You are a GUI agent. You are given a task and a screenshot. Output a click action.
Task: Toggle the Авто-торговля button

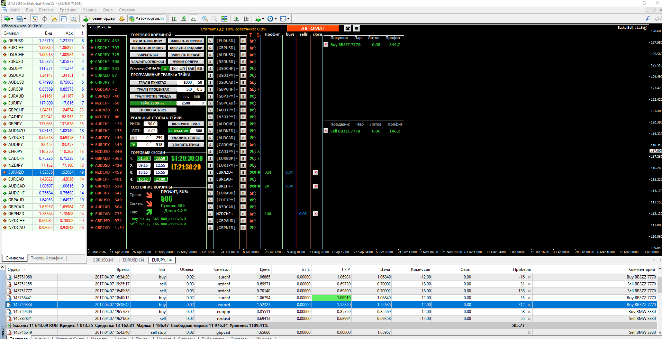click(x=146, y=19)
